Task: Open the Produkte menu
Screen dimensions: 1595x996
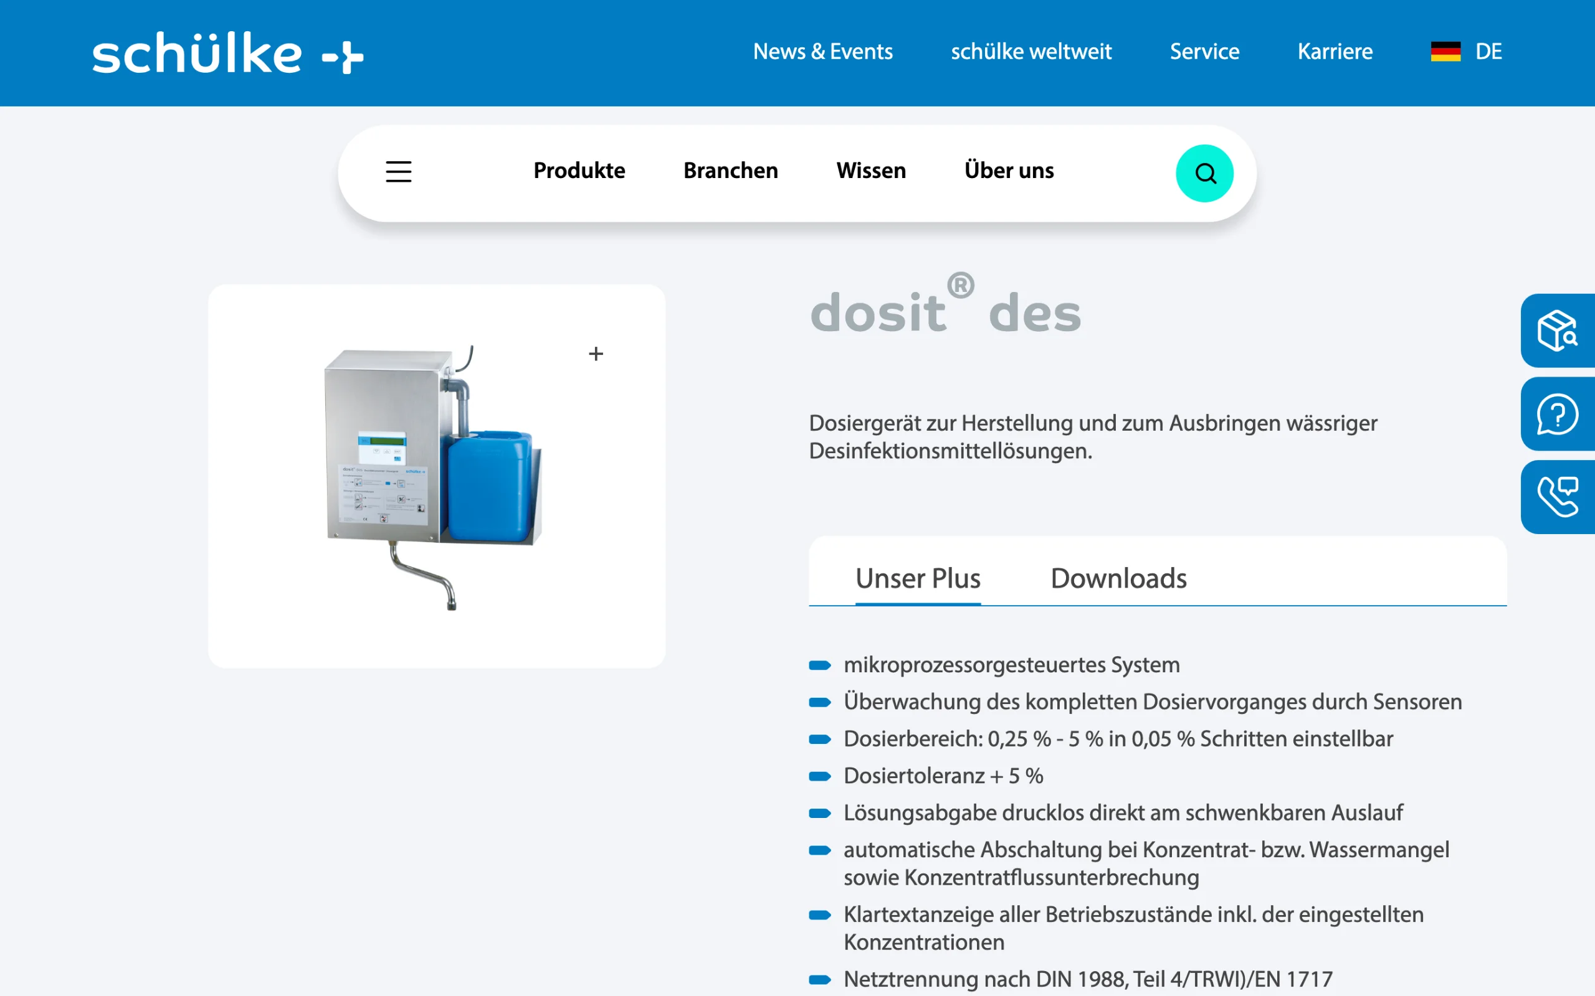Action: click(x=579, y=171)
